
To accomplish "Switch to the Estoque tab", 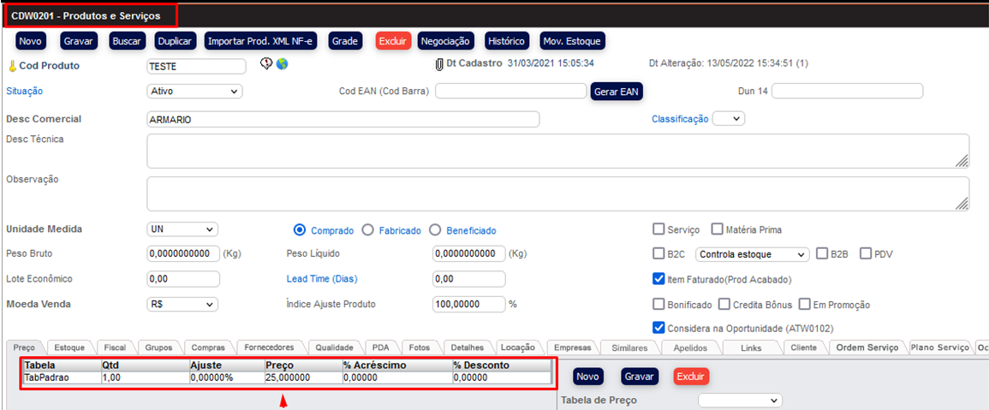I will (69, 348).
